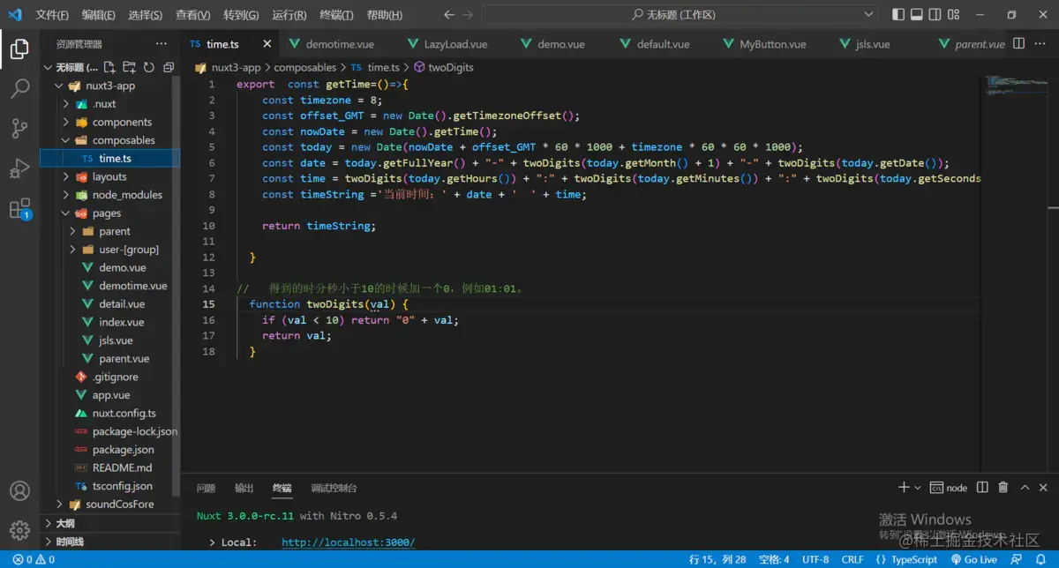Collapse the pages folder

[66, 213]
